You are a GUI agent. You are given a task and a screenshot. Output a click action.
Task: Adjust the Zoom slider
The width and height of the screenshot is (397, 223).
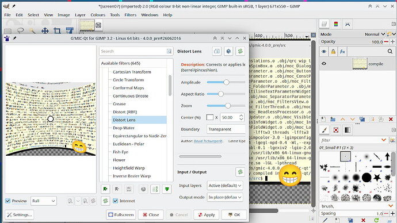(226, 106)
